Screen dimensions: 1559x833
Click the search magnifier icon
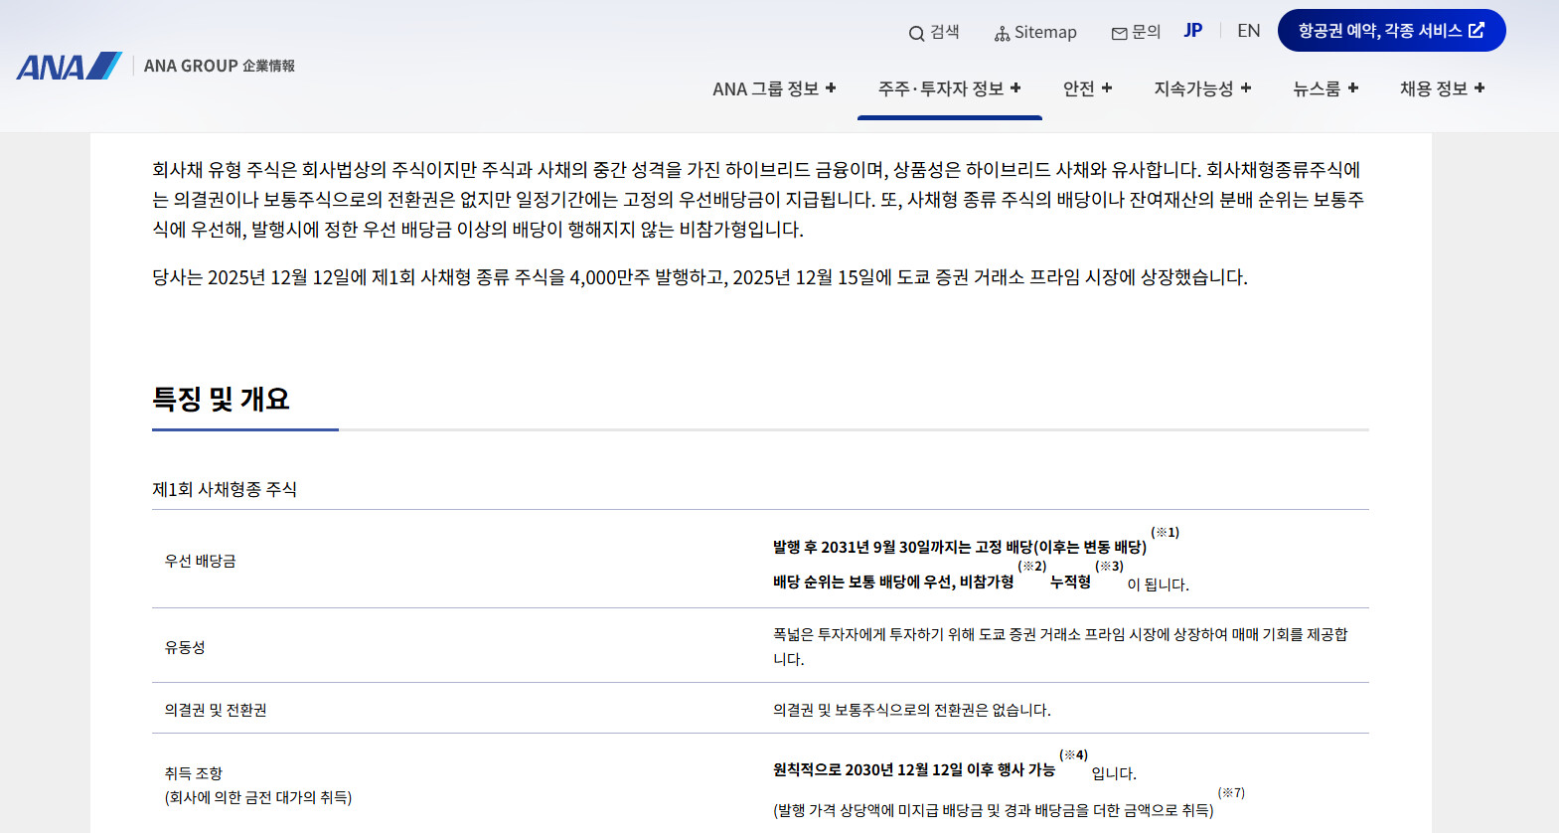[x=916, y=34]
